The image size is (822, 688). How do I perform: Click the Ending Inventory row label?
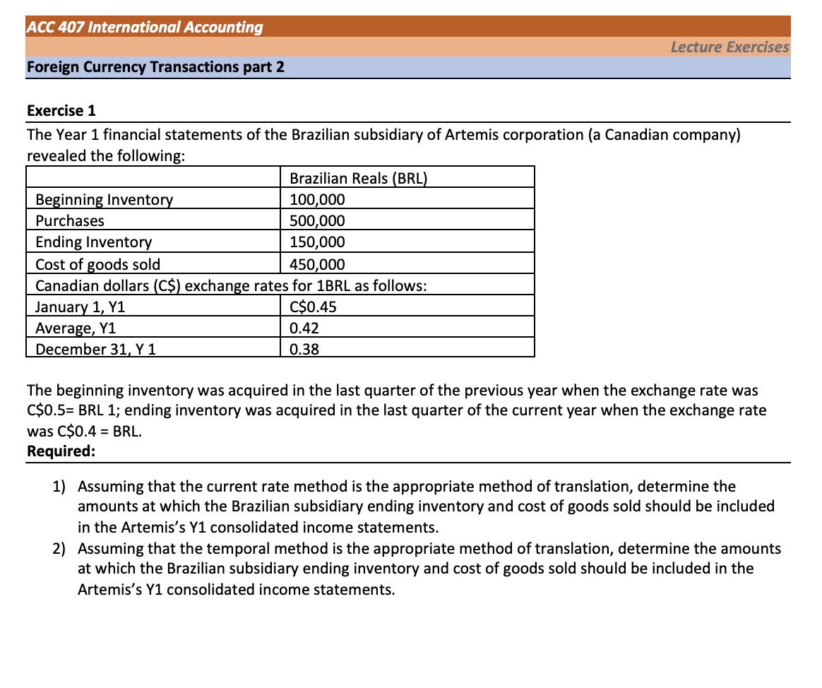[94, 242]
